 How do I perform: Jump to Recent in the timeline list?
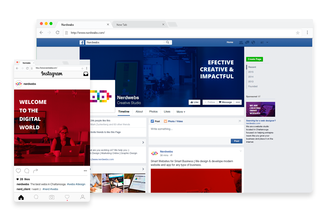252,67
